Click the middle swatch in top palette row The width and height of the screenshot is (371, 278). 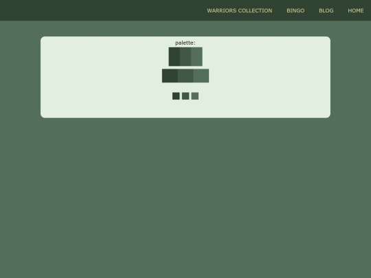pos(185,56)
